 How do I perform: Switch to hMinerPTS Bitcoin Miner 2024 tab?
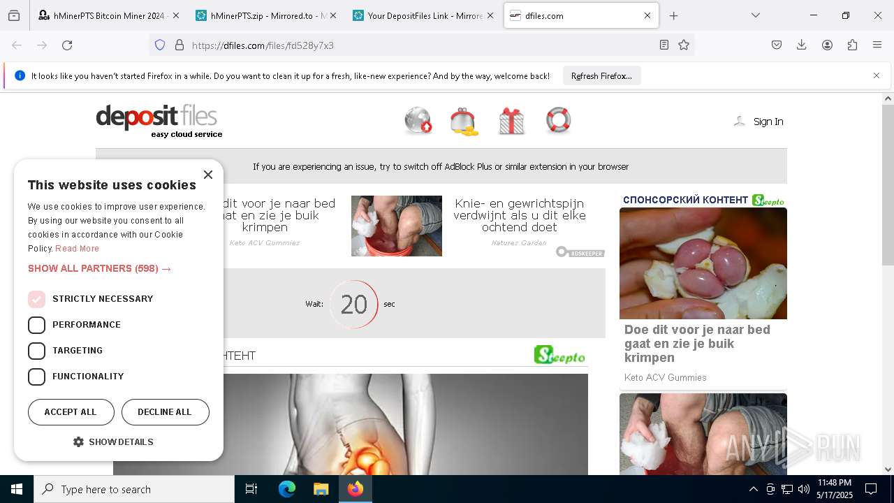(108, 15)
